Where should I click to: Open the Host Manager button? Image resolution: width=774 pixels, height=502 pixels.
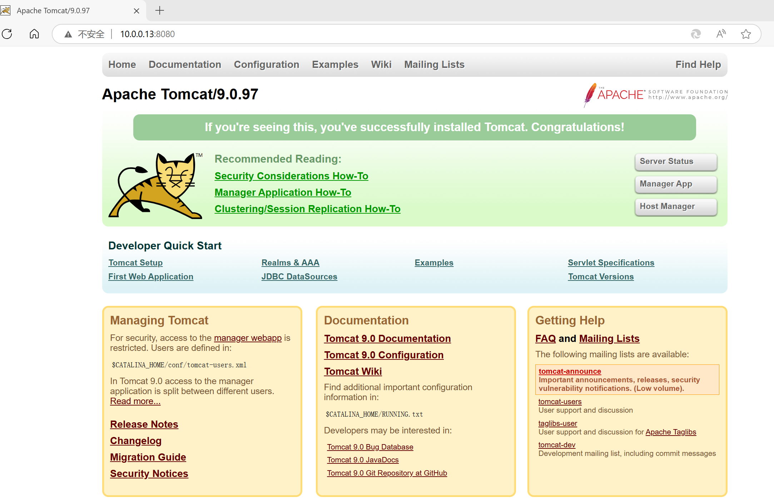[x=676, y=207]
